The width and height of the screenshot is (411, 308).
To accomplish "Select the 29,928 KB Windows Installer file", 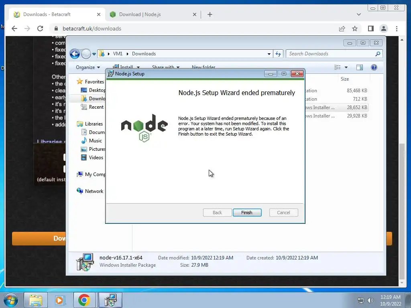I will [x=337, y=116].
